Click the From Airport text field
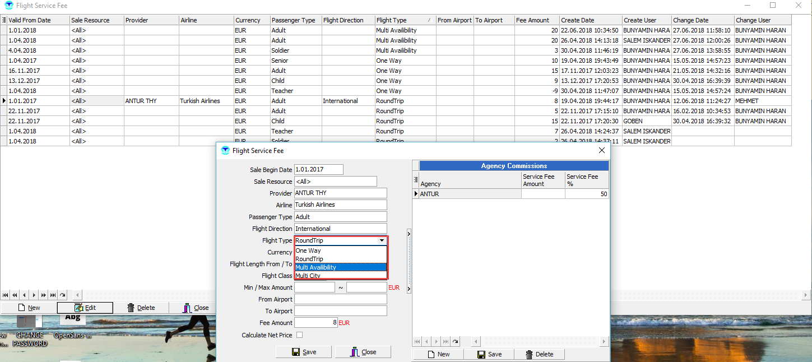The width and height of the screenshot is (812, 362). point(340,299)
